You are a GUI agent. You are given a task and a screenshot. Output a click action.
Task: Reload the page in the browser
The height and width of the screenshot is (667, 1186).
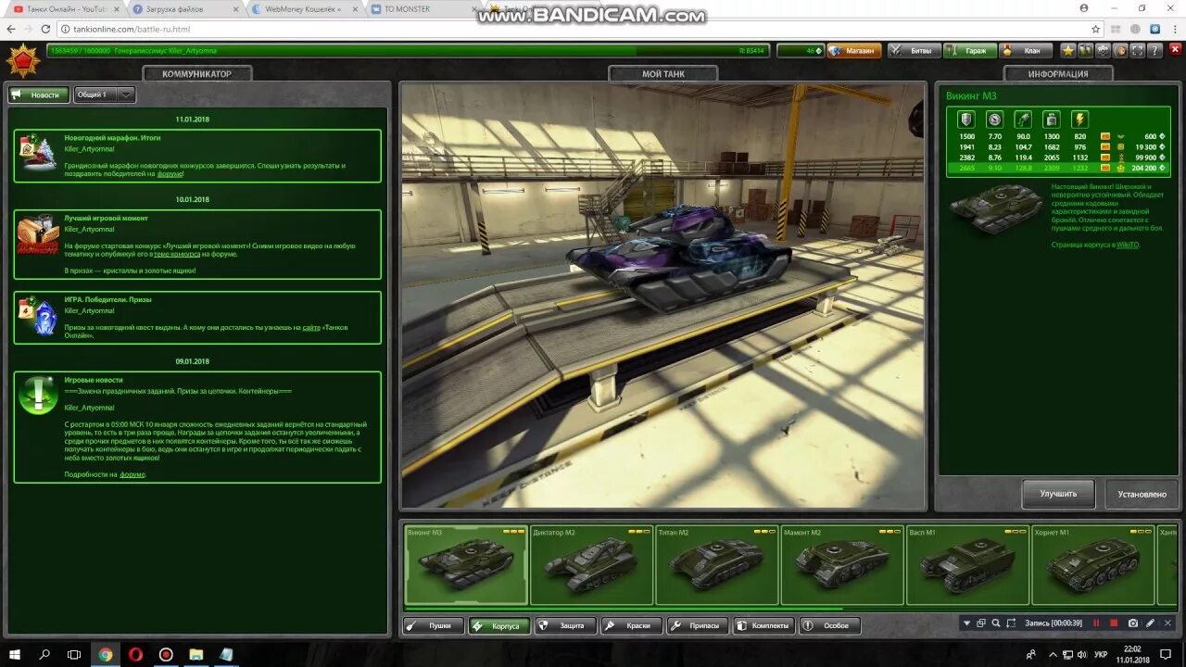click(44, 29)
